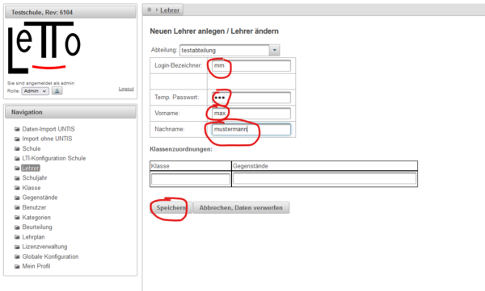Focus the Vorname input field
This screenshot has width=485, height=291.
point(251,113)
